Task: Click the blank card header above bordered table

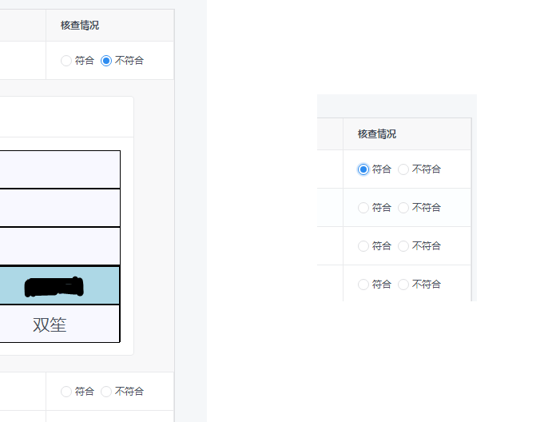Action: (66, 117)
